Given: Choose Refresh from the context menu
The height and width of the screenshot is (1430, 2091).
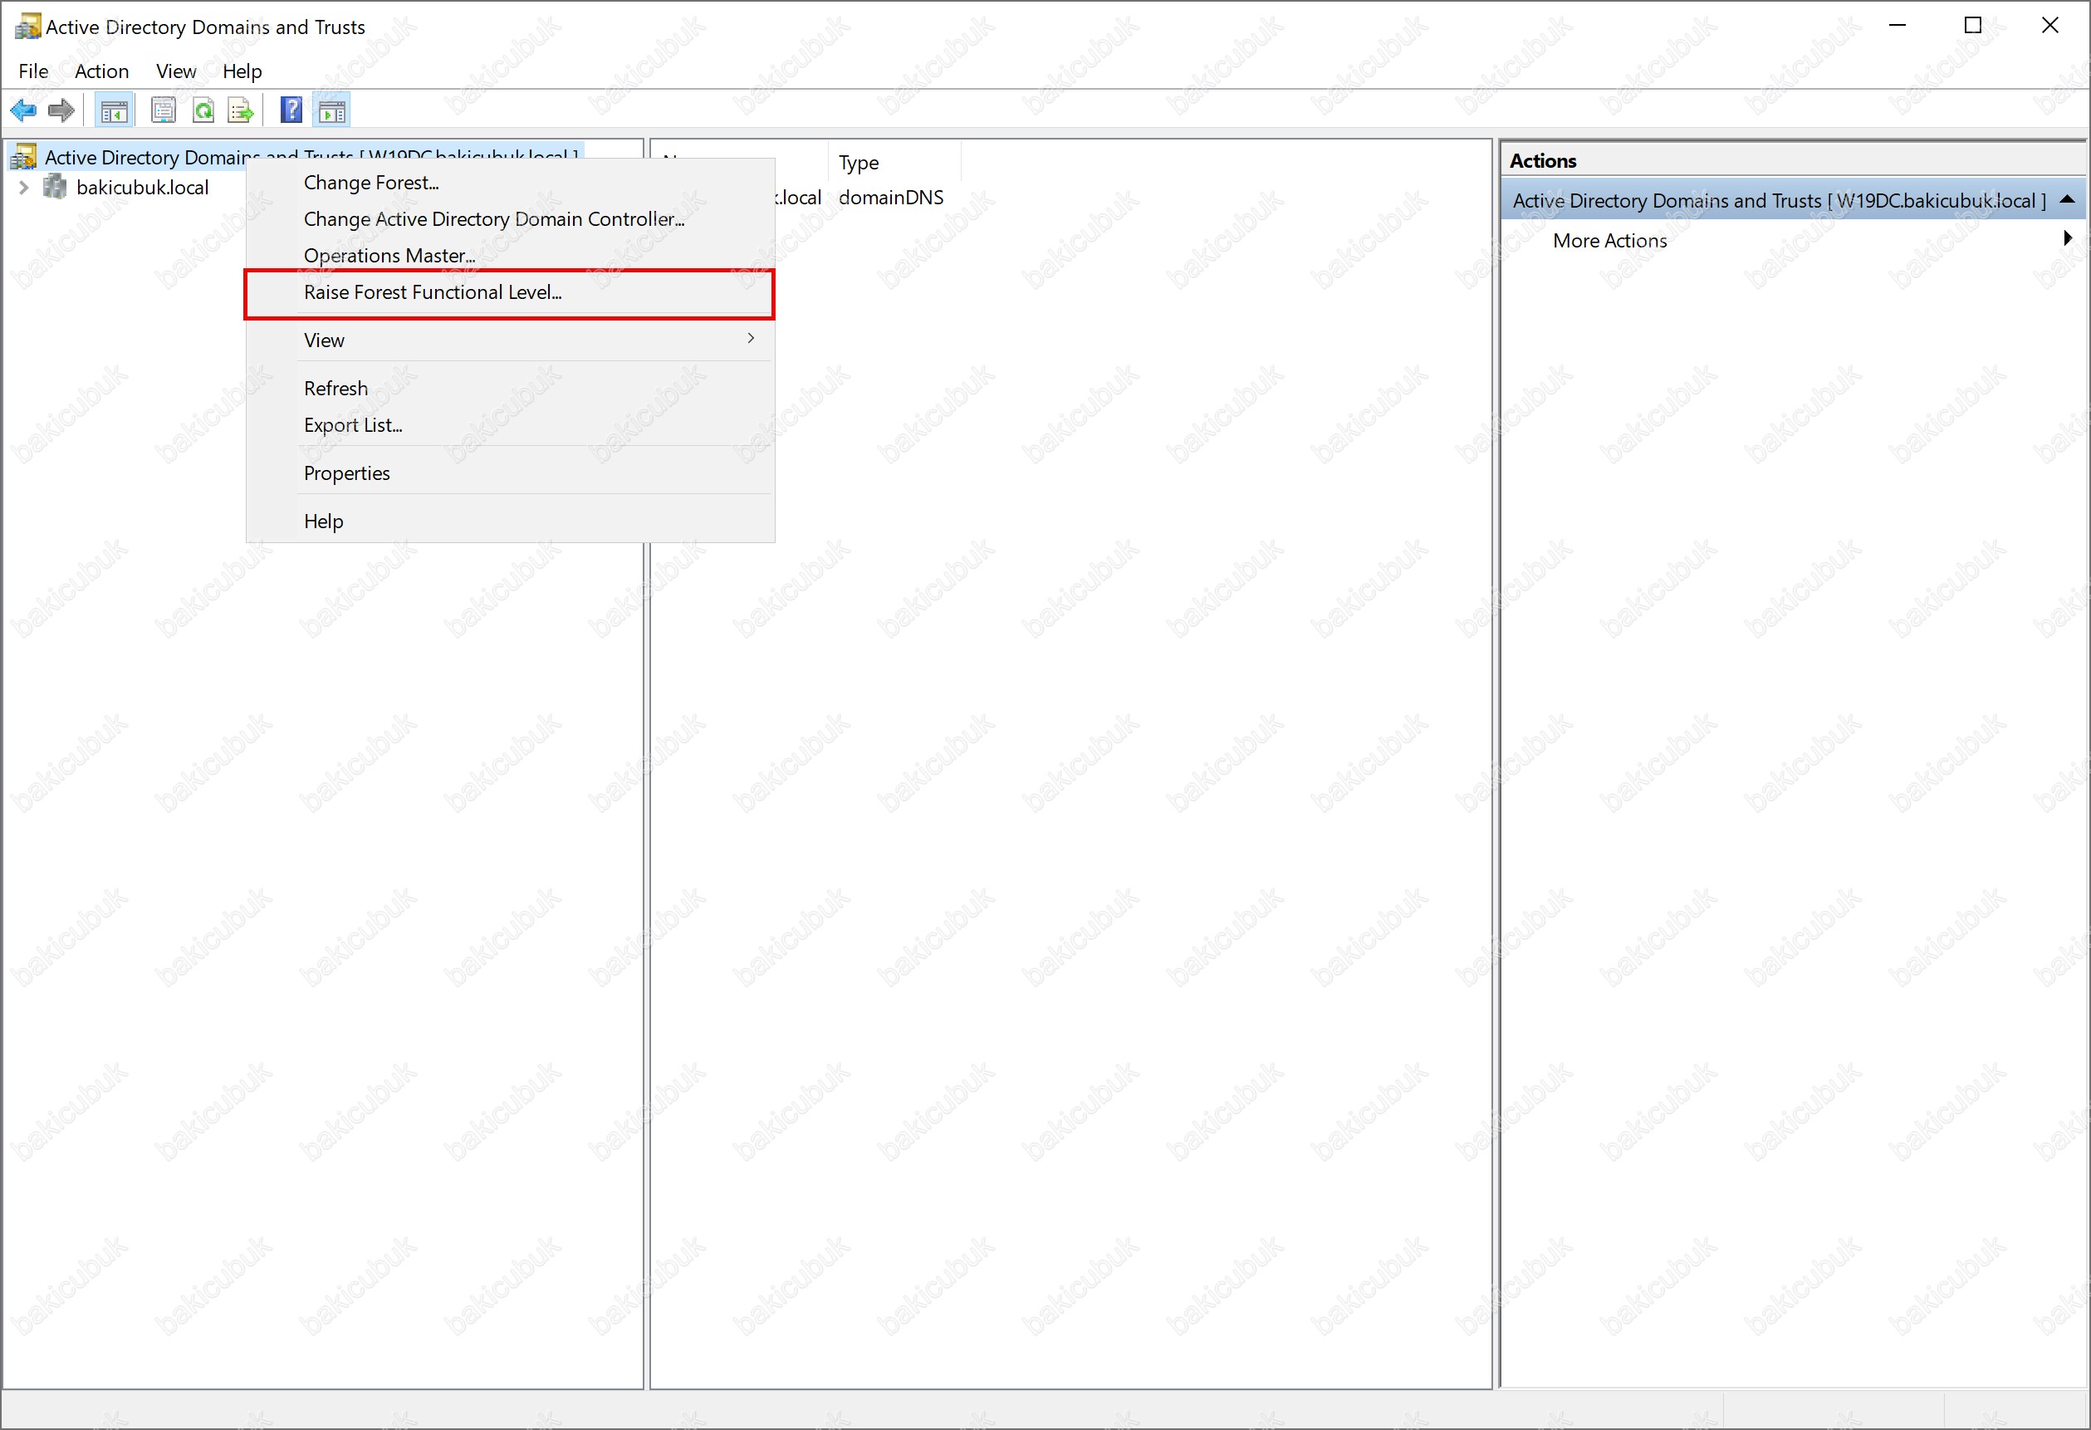Looking at the screenshot, I should click(510, 389).
